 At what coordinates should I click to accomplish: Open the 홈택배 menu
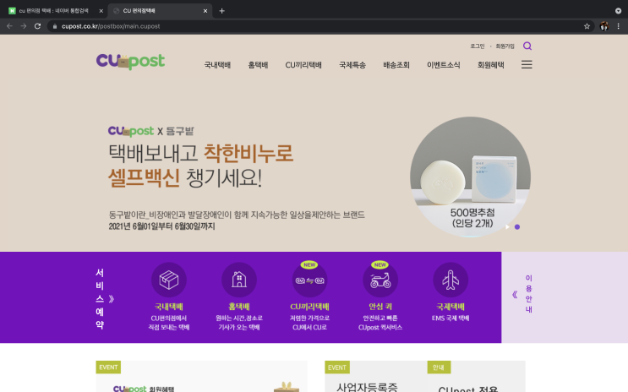(x=258, y=65)
